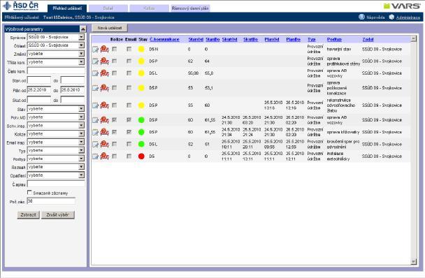Uncheck Email for oprava křižovatky row
Screen dimensions: 425x278
click(x=129, y=132)
